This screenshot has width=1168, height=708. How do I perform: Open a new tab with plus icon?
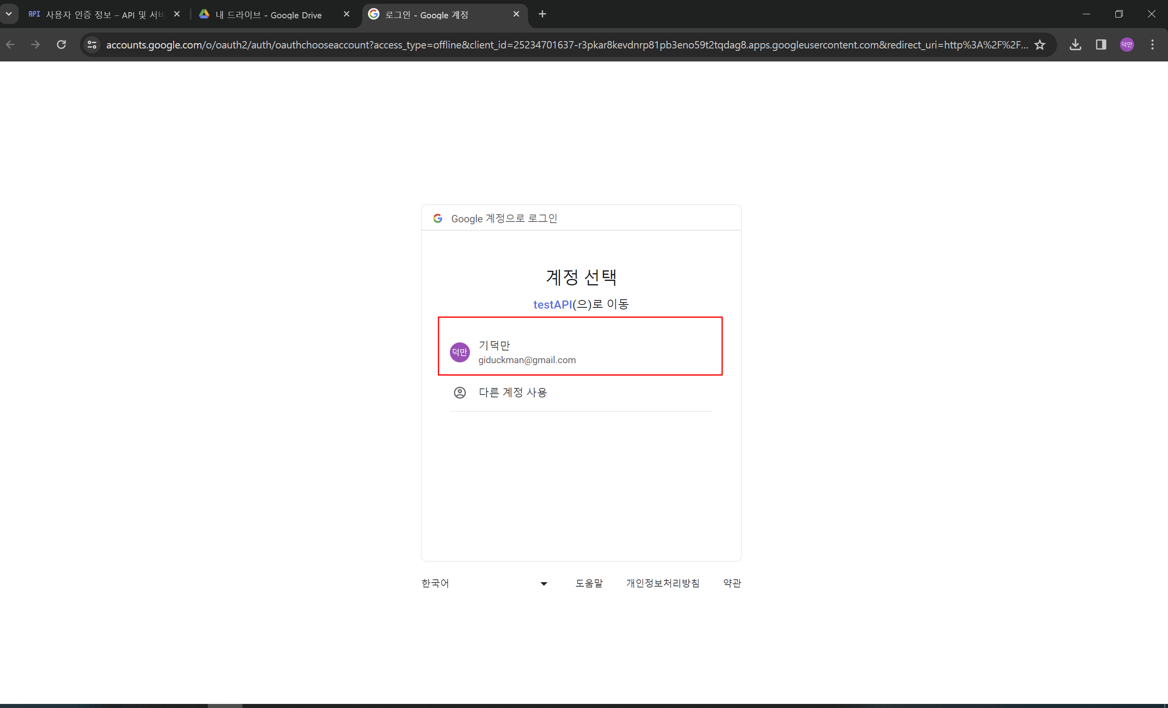pos(542,14)
